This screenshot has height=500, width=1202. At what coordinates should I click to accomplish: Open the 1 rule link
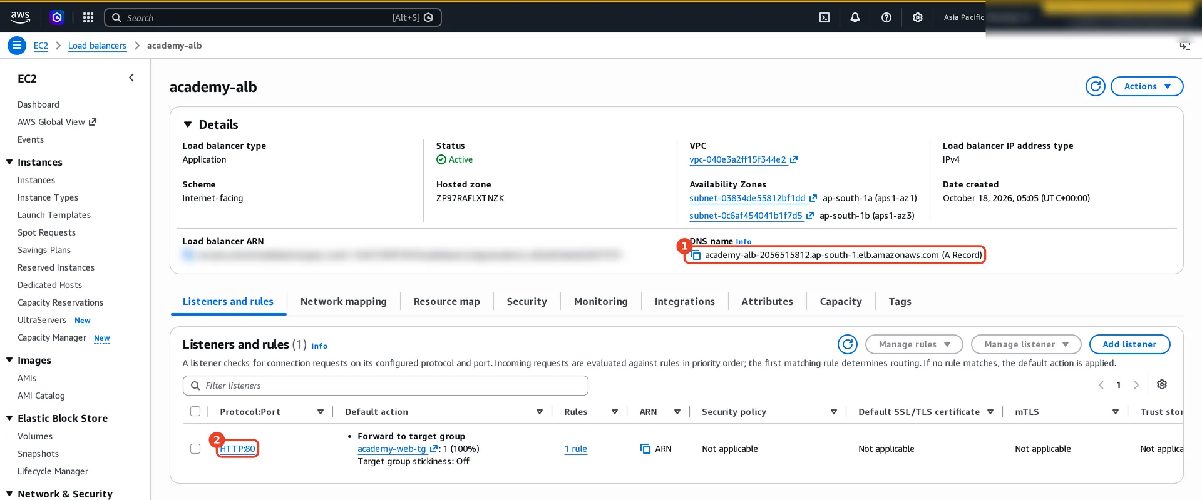coord(575,449)
